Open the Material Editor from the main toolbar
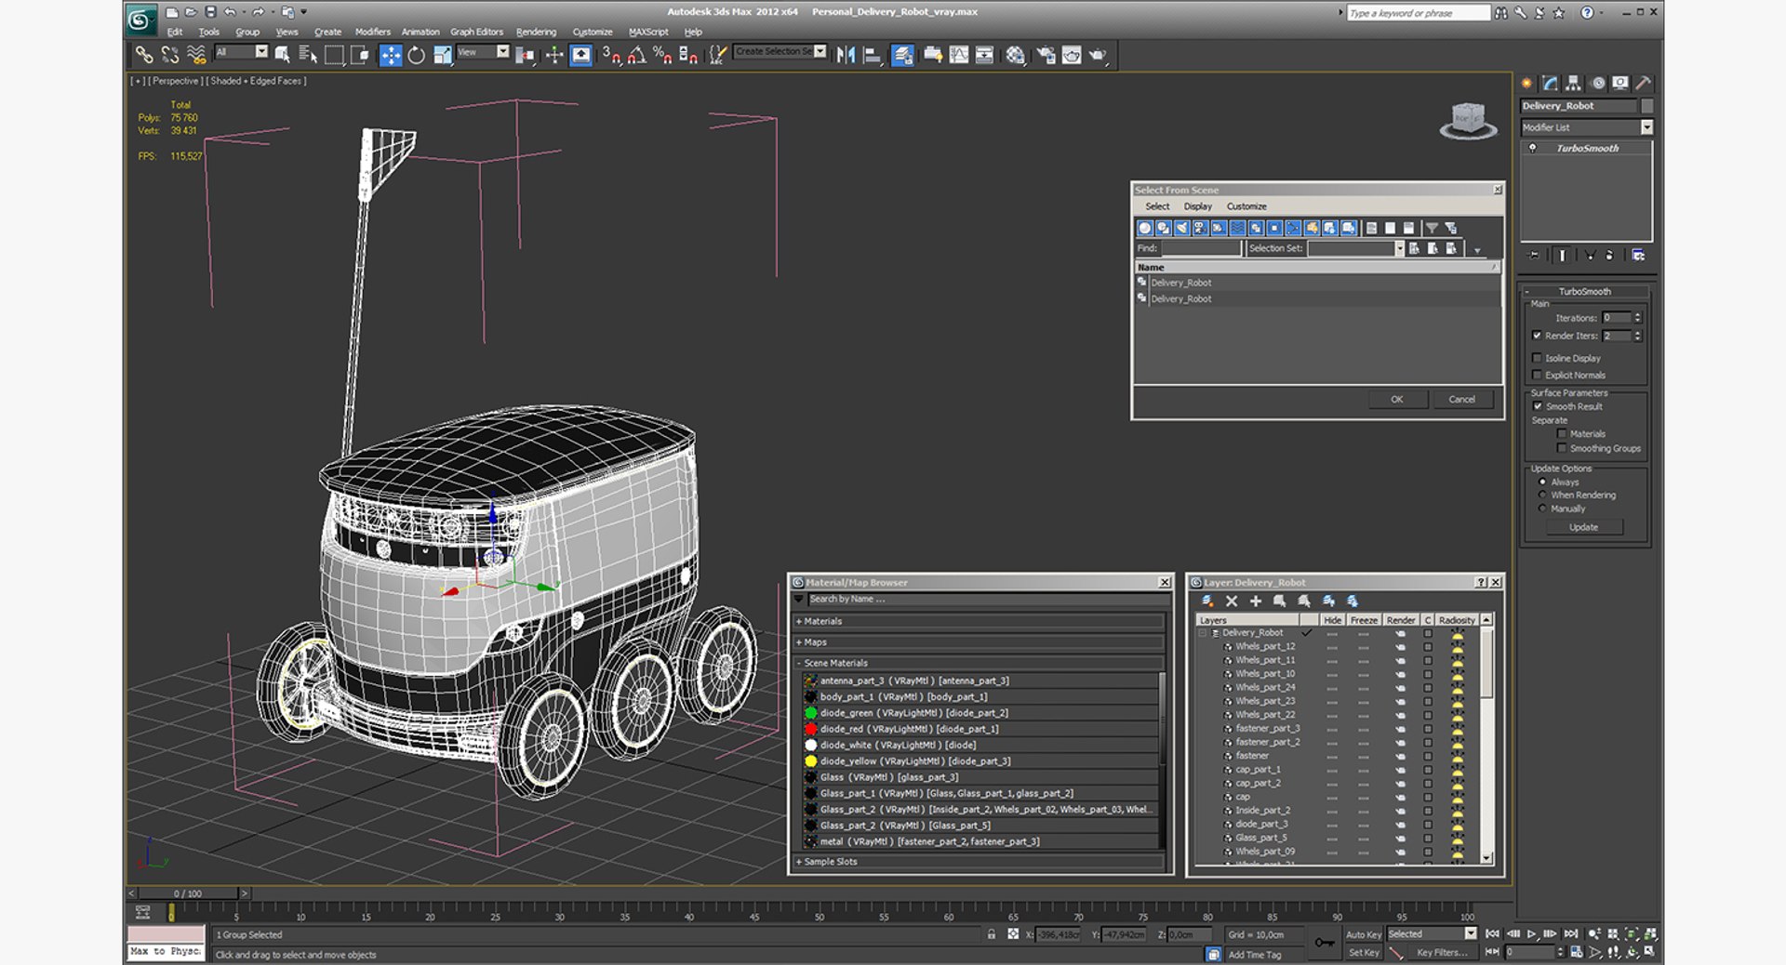 pos(1015,55)
